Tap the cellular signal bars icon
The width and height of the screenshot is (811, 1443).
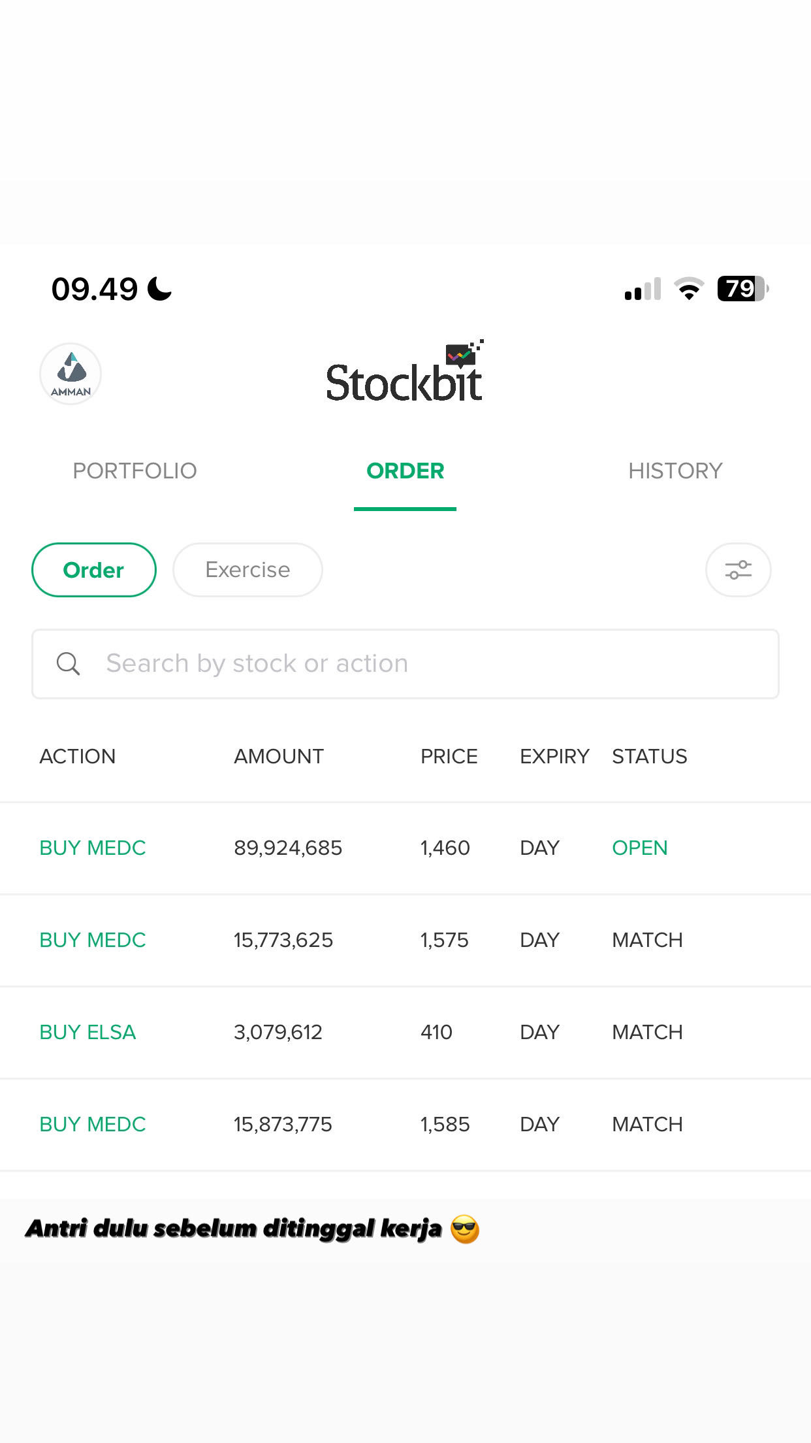643,290
